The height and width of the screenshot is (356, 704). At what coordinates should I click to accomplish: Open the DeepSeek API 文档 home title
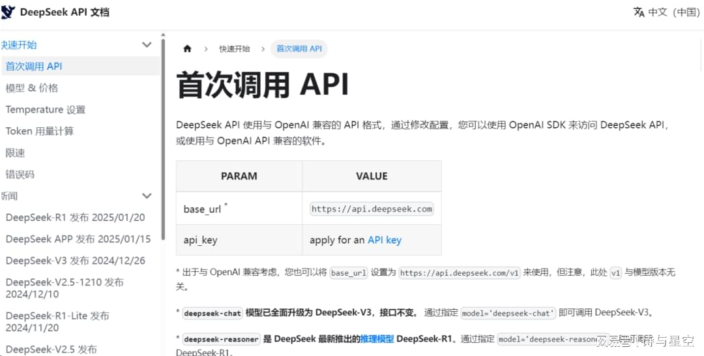[x=65, y=12]
